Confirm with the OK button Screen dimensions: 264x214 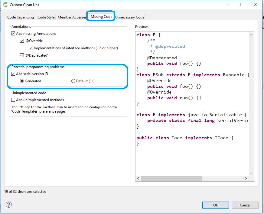click(215, 205)
